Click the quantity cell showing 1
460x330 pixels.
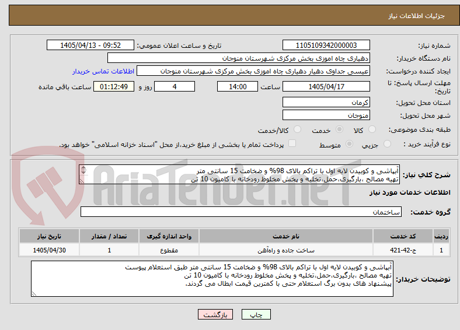click(109, 250)
